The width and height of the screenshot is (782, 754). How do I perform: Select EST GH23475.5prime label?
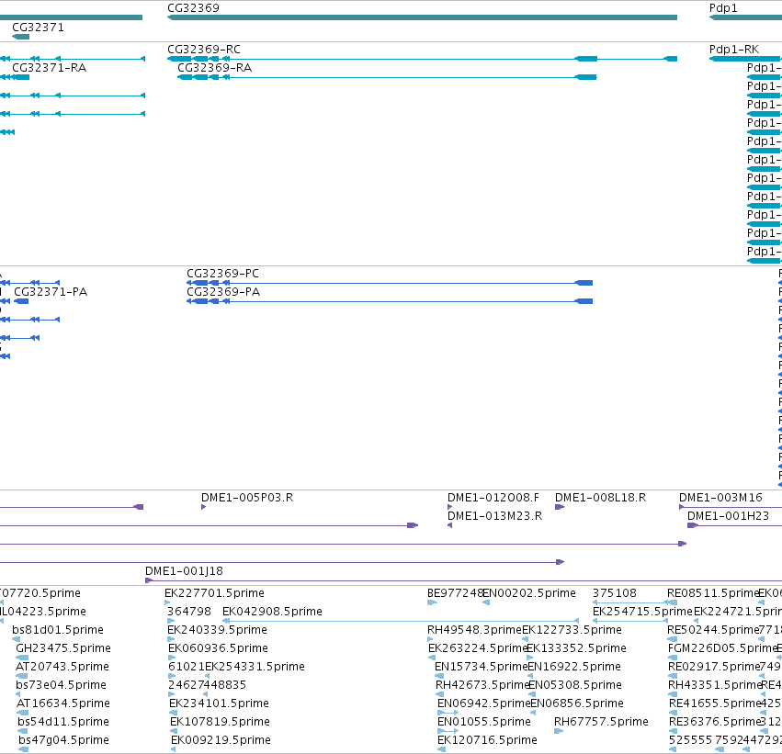point(63,648)
